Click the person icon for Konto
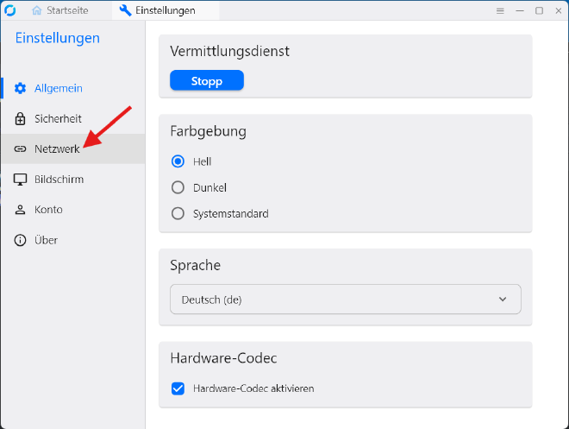This screenshot has height=429, width=569. 21,210
